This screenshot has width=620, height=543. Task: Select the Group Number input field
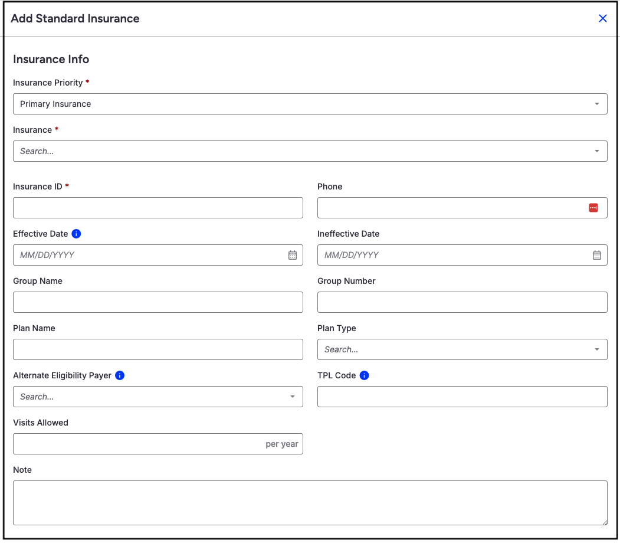coord(462,302)
